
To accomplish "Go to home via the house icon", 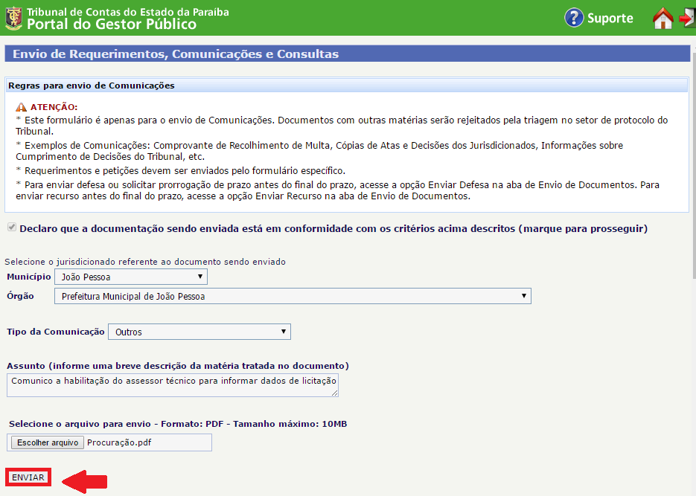I will tap(663, 19).
